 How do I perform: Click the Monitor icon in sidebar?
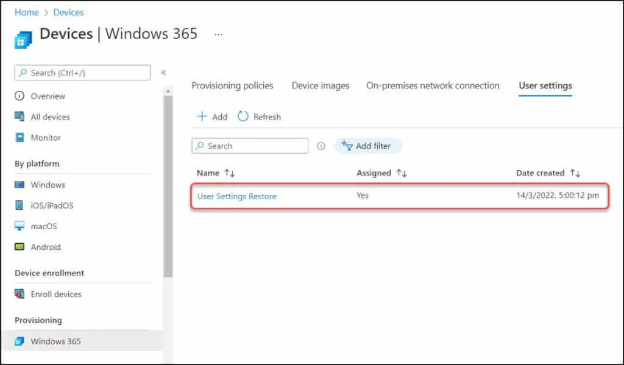tap(19, 137)
